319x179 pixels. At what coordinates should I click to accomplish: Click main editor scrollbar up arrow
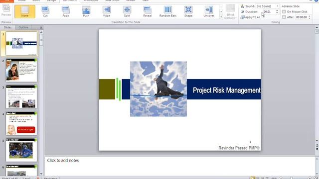coord(317,27)
